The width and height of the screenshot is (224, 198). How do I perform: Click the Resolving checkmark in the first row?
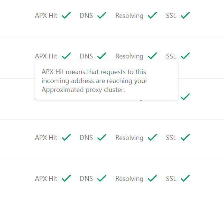(x=152, y=15)
